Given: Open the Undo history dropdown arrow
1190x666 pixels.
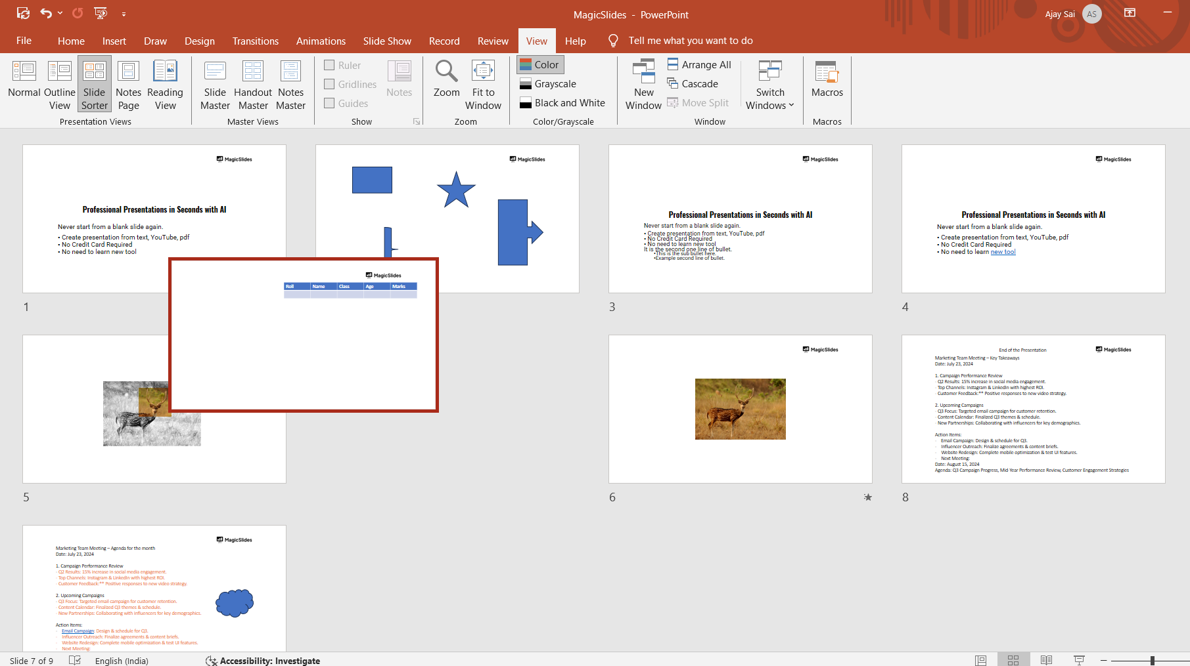Looking at the screenshot, I should [60, 13].
